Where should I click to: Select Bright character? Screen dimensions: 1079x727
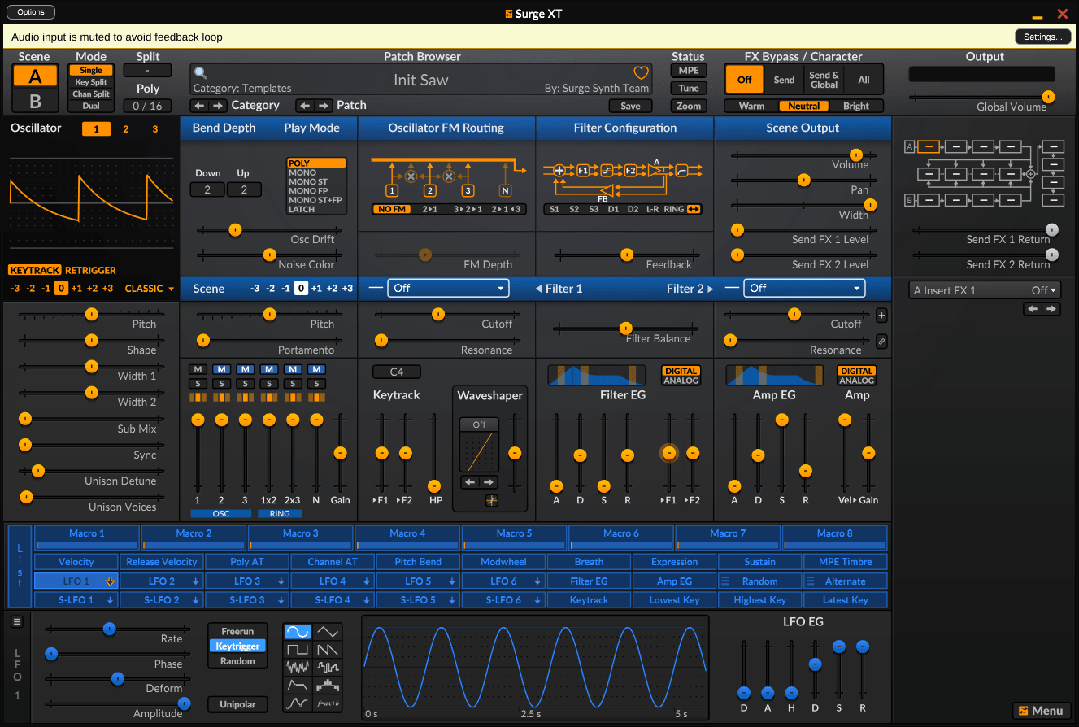856,106
